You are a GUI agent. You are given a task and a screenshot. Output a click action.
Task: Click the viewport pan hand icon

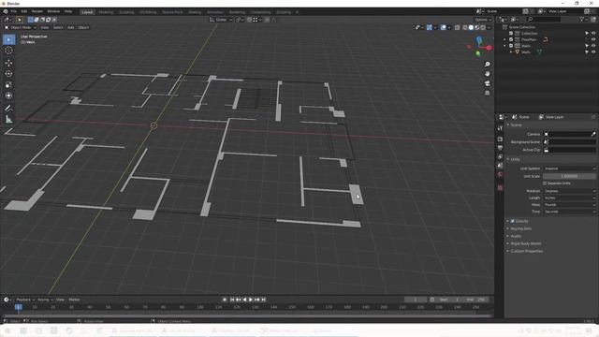(x=487, y=74)
